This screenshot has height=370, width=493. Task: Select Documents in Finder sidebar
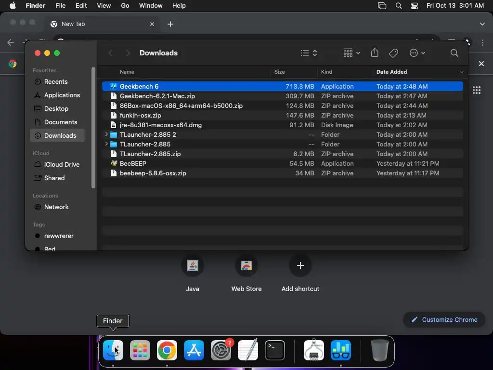(x=57, y=122)
